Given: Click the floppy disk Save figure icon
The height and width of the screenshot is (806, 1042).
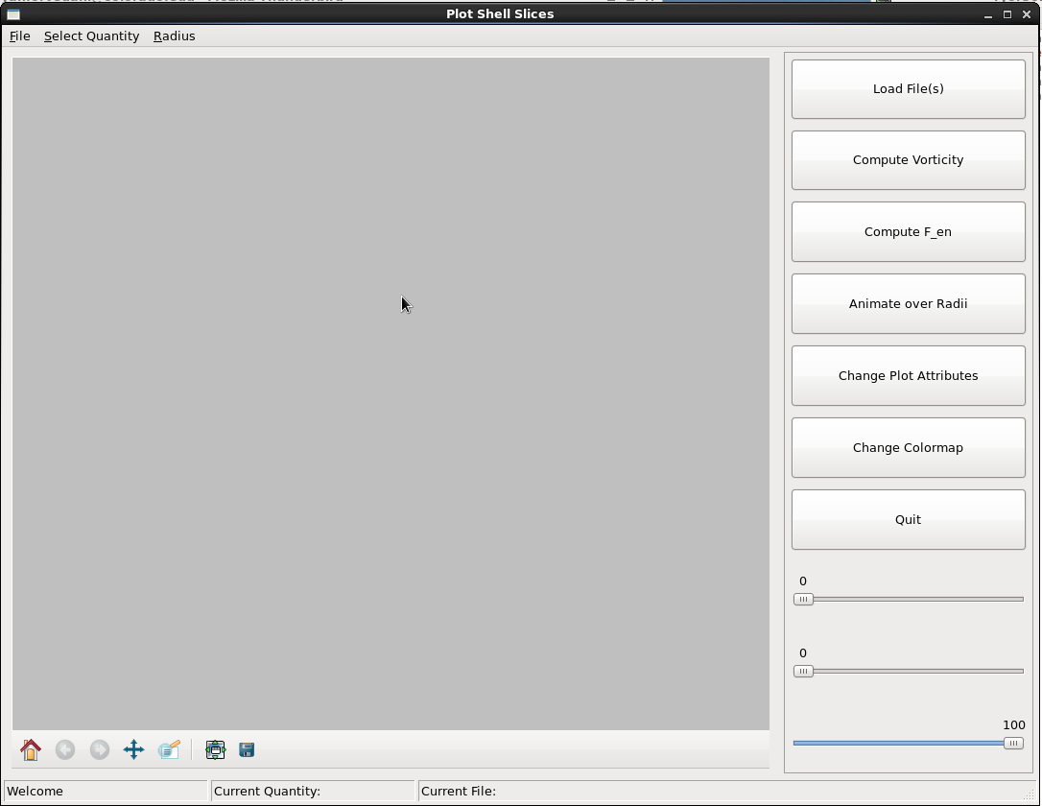Looking at the screenshot, I should (247, 749).
